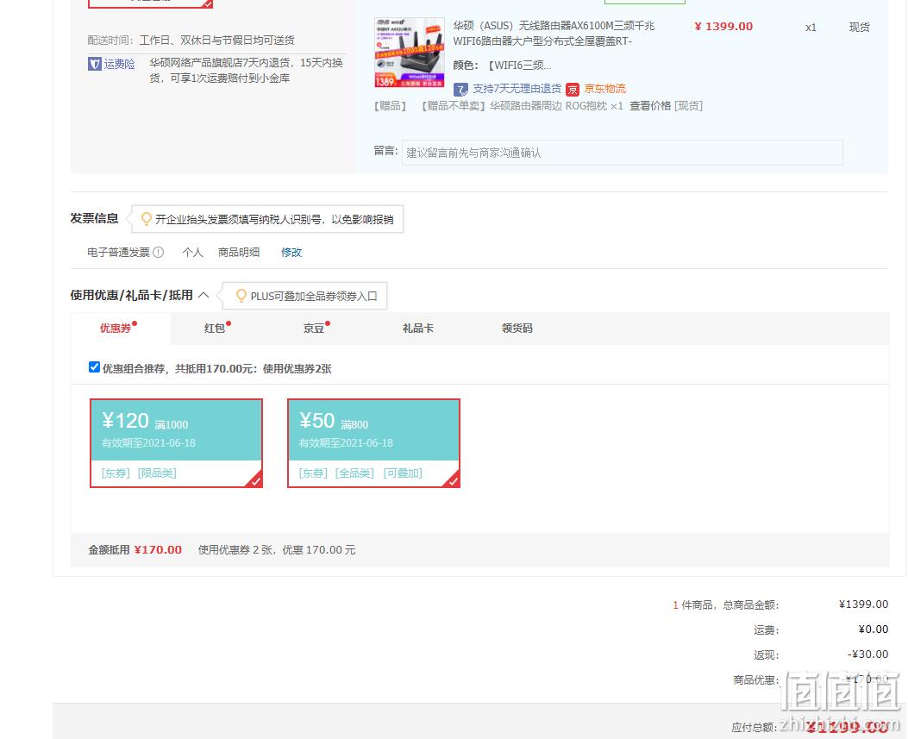
Task: Deselect the ¥120 满1000 coupon
Action: [176, 443]
